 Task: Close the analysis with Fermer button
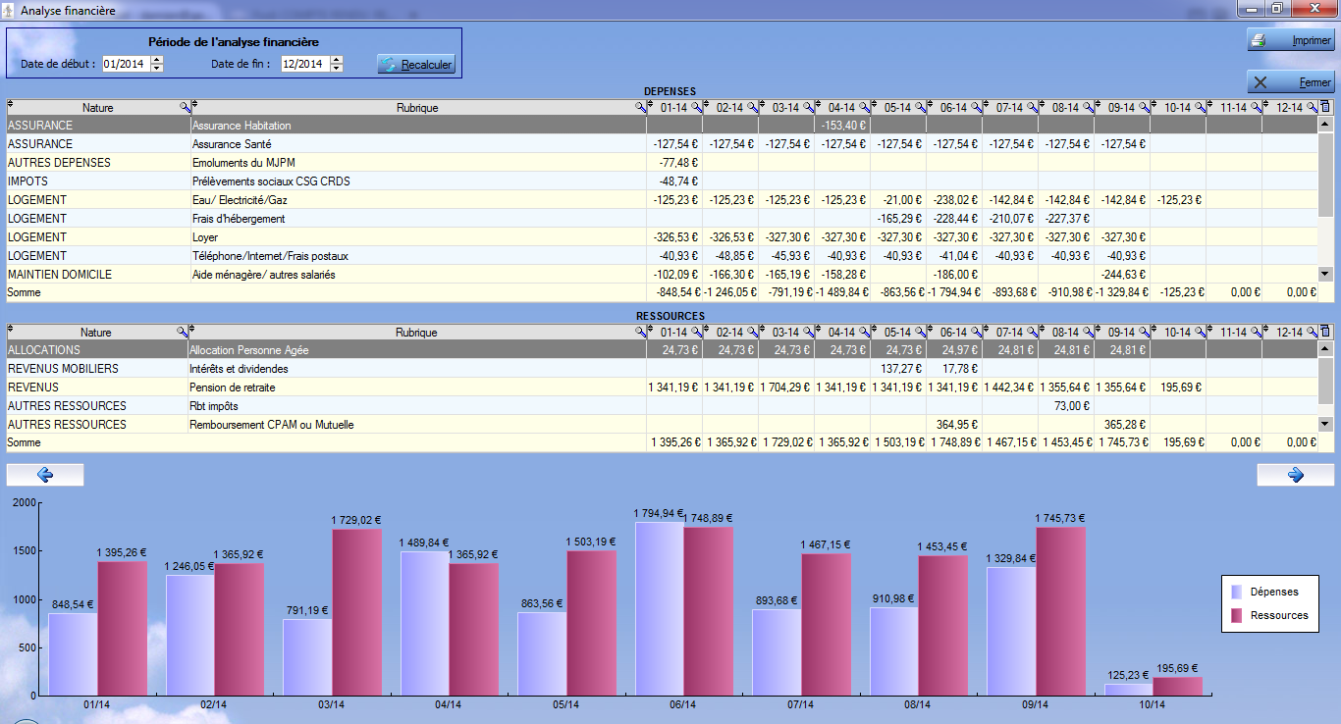coord(1290,82)
